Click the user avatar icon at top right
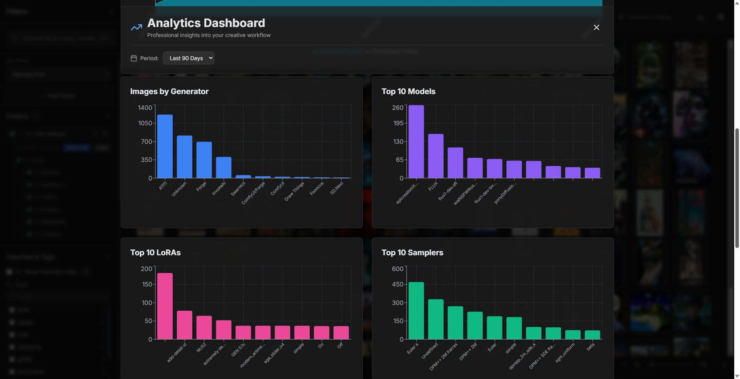This screenshot has height=379, width=740. click(x=721, y=17)
